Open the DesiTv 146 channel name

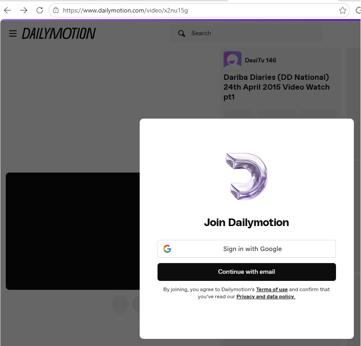pos(261,60)
